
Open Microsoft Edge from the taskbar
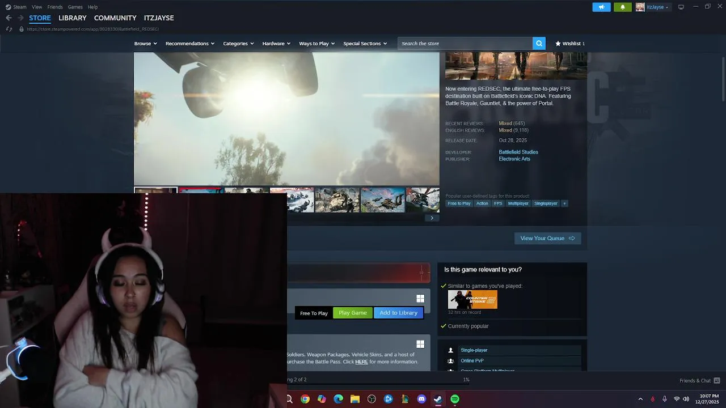coord(339,399)
